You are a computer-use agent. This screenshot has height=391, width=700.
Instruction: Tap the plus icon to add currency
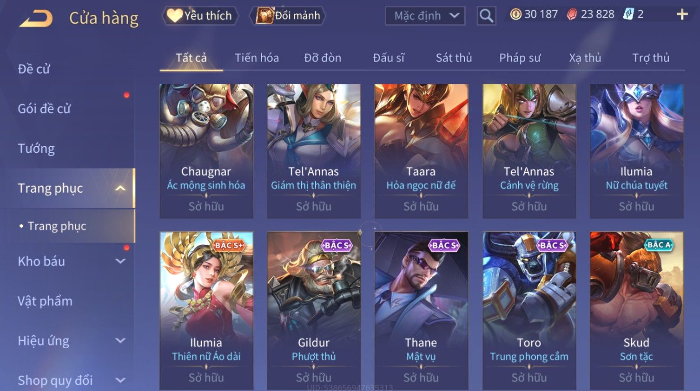coord(682,14)
